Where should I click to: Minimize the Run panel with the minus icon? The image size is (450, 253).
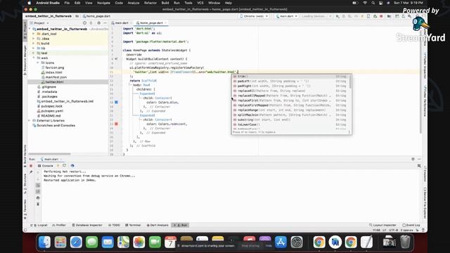pos(419,159)
